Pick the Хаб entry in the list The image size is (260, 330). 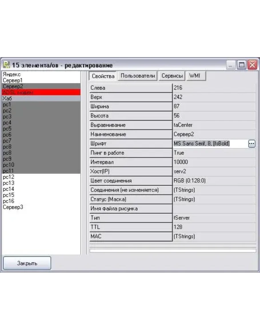pos(41,99)
